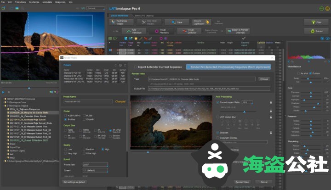
Task: Select Export & Render Current Sequence option
Action: tap(158, 67)
